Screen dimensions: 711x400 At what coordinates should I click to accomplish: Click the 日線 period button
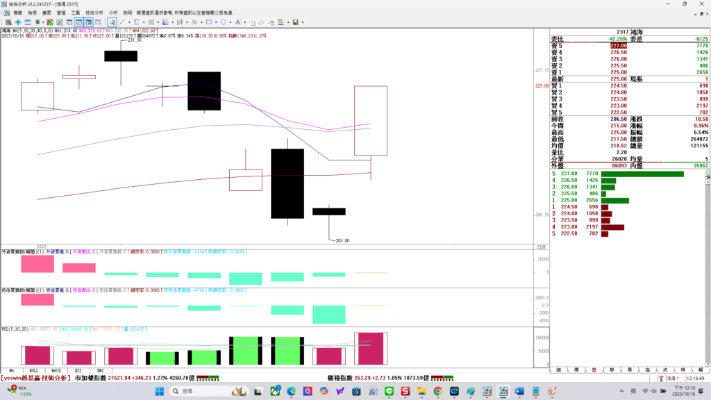pos(541,247)
